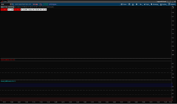The width and height of the screenshot is (177, 104).
Task: Open the Drawings menu
Action: point(155,4)
